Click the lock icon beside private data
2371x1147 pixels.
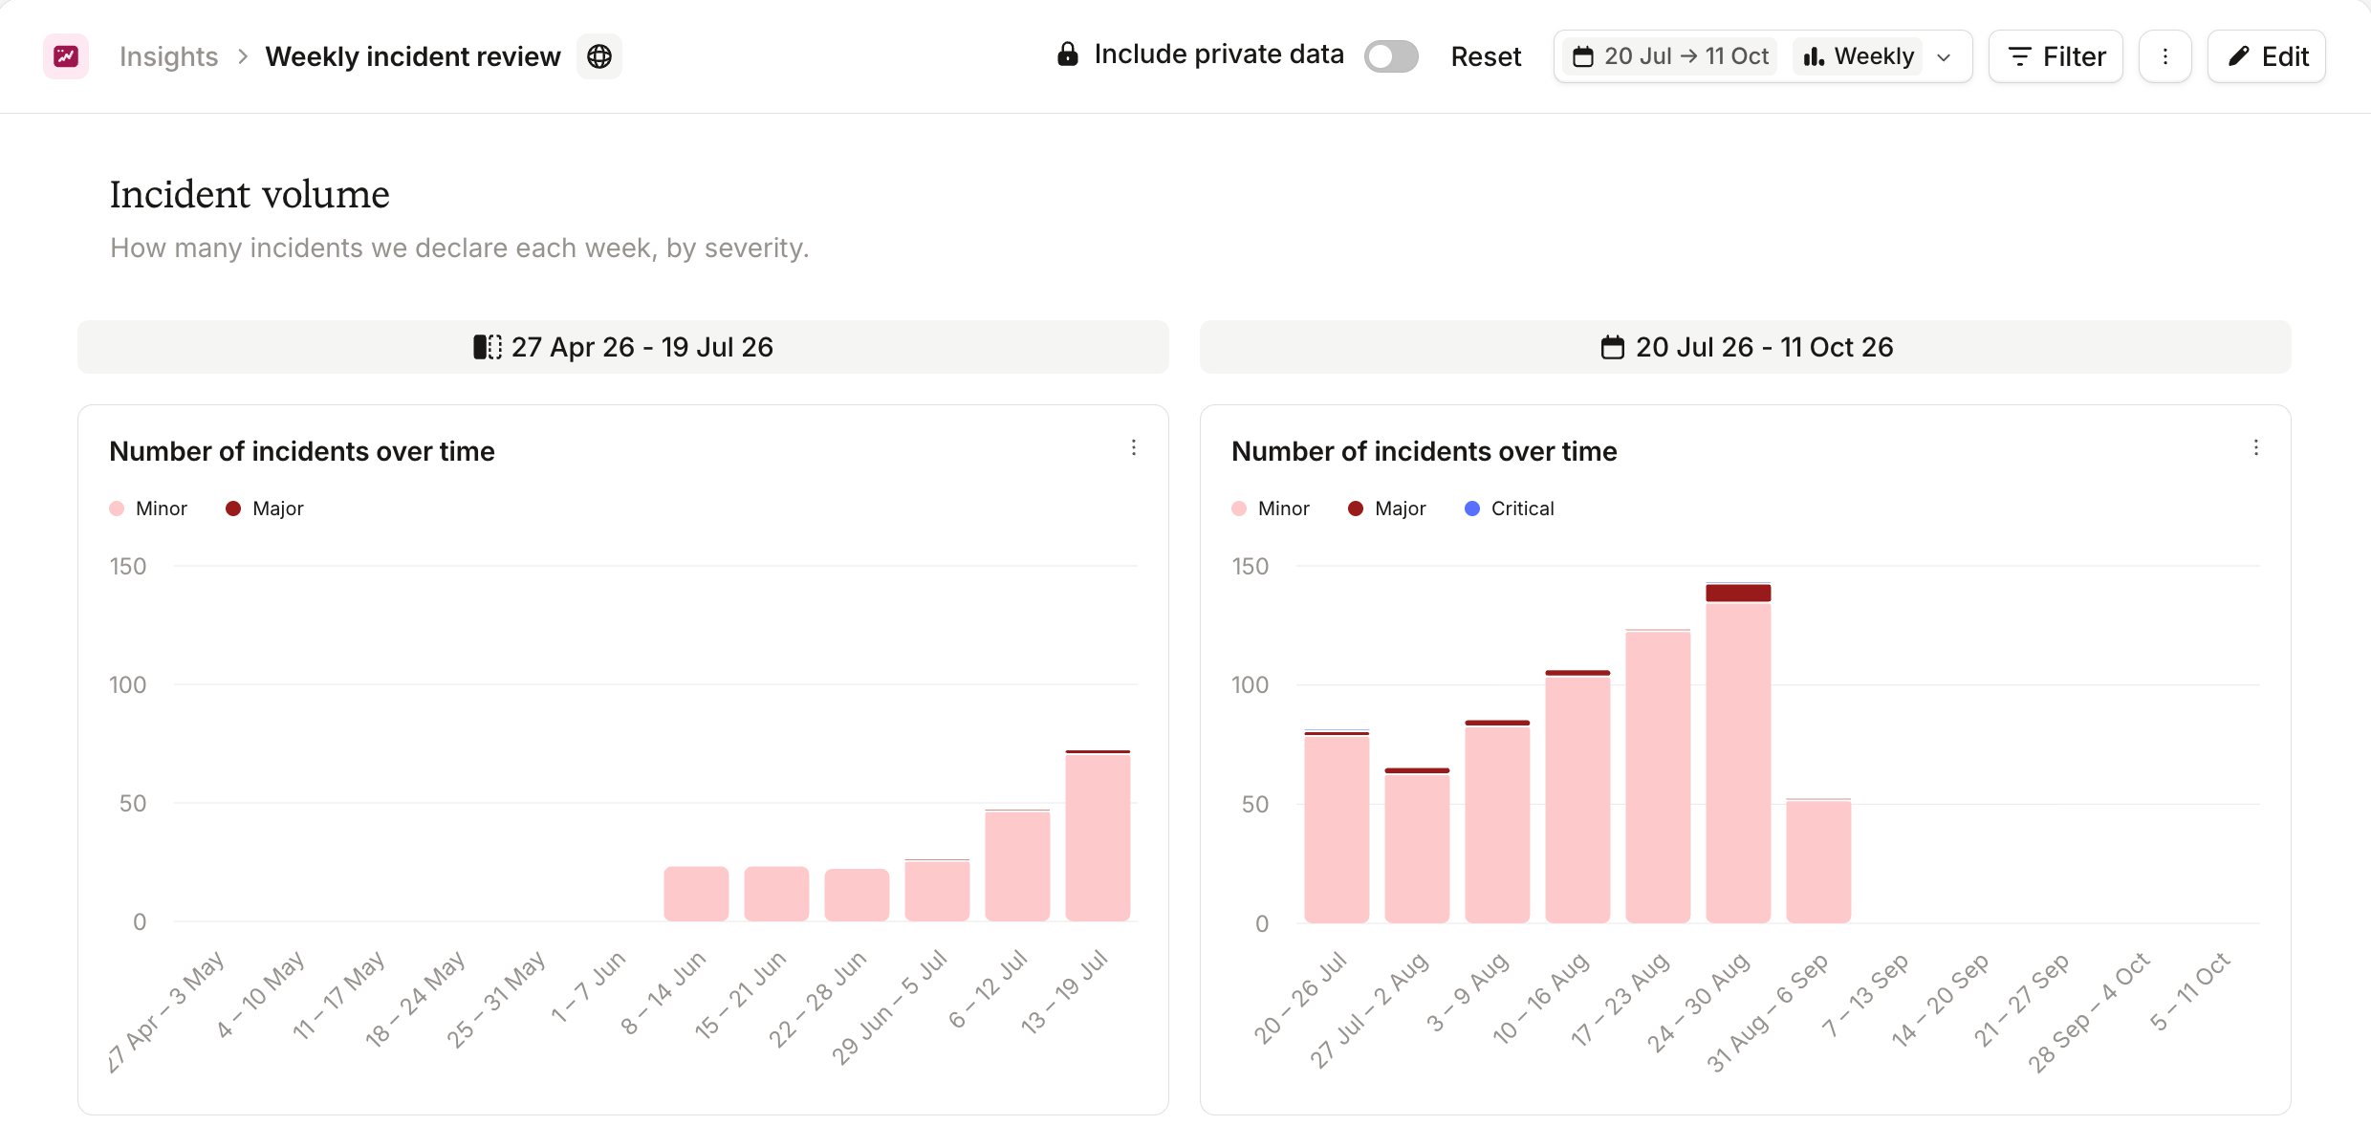click(x=1068, y=54)
